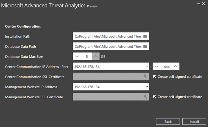
Task: Click the Center Communication SSL Certificate field
Action: pyautogui.click(x=111, y=77)
